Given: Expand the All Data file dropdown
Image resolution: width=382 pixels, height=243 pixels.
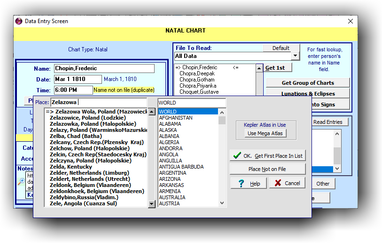Looking at the screenshot, I should point(295,56).
